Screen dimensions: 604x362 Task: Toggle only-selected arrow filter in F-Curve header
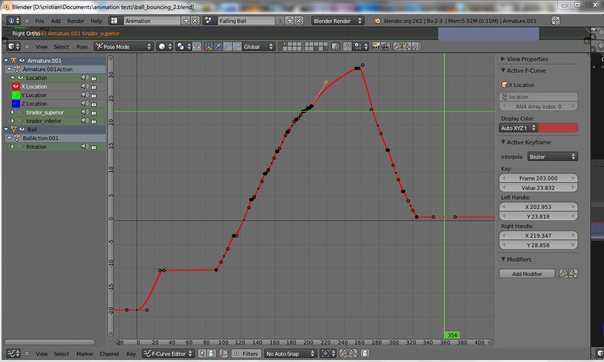click(x=202, y=353)
